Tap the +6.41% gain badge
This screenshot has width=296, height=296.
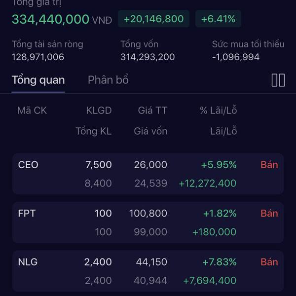click(x=218, y=19)
